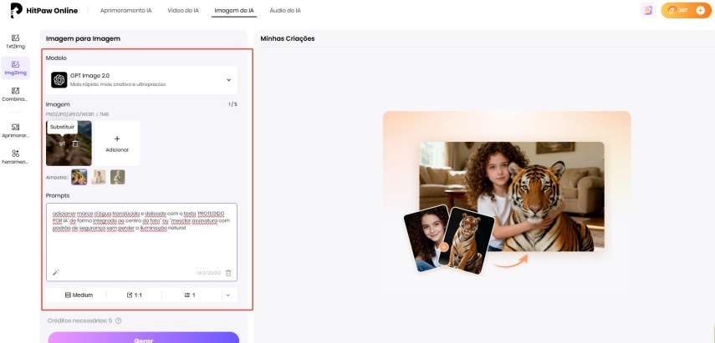Select the third sample thumbnail

click(x=118, y=177)
